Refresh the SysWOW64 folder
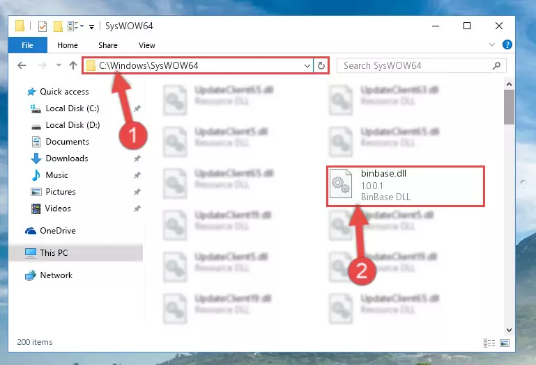Image resolution: width=536 pixels, height=365 pixels. [x=321, y=65]
